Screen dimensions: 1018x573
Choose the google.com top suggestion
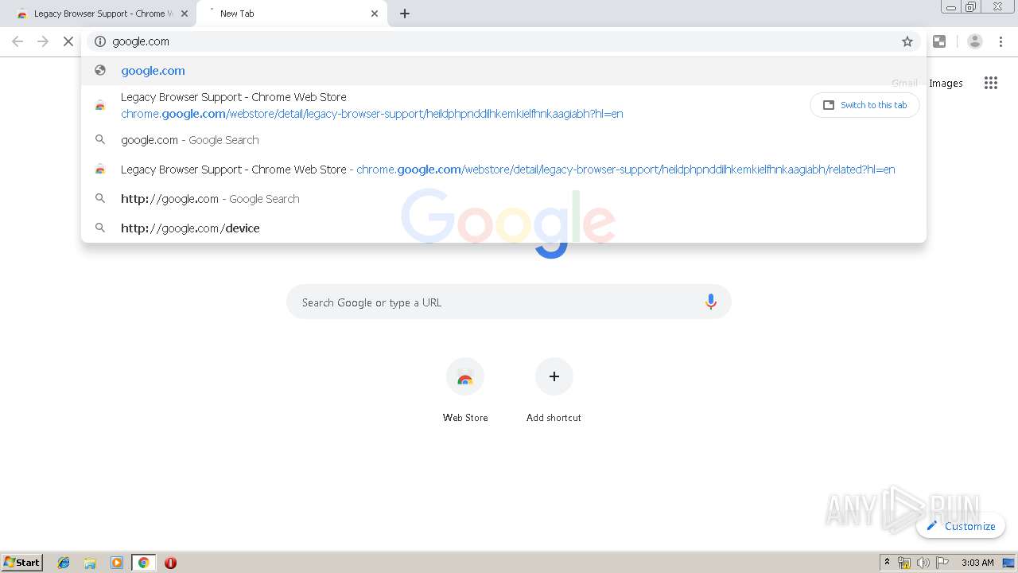503,71
